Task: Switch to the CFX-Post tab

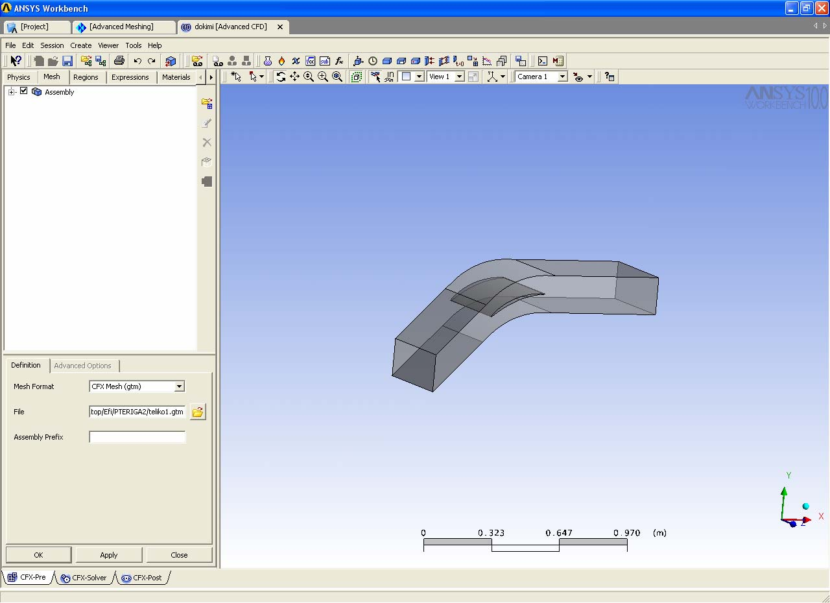Action: (142, 578)
